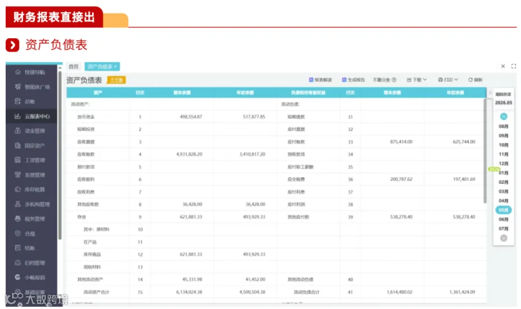521x309 pixels.
Task: Select 06月 in period selector
Action: pos(504,219)
